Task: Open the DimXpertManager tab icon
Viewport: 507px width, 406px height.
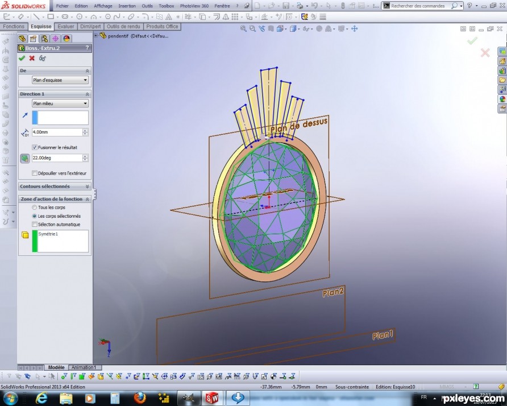Action: pyautogui.click(x=55, y=39)
